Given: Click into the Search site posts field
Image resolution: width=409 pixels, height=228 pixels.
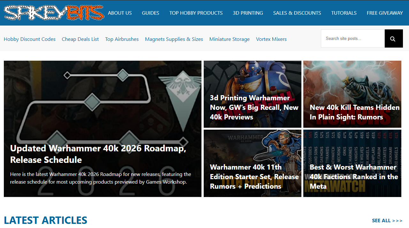Looking at the screenshot, I should 352,39.
